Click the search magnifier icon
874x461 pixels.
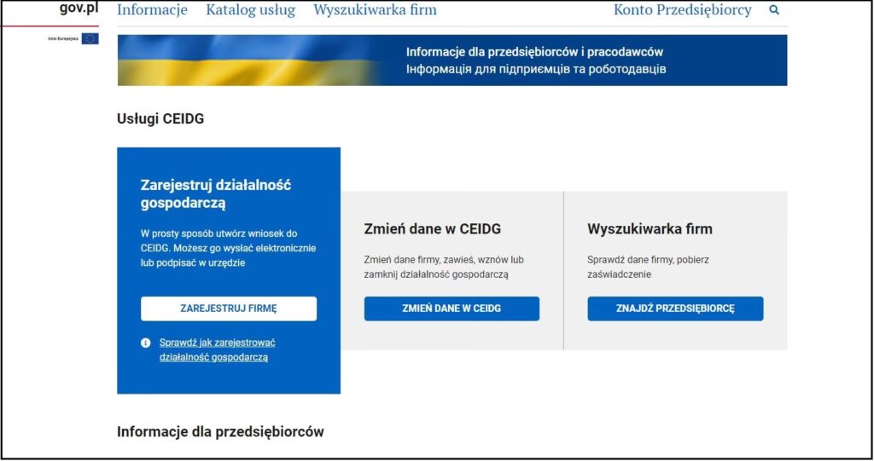pos(774,10)
